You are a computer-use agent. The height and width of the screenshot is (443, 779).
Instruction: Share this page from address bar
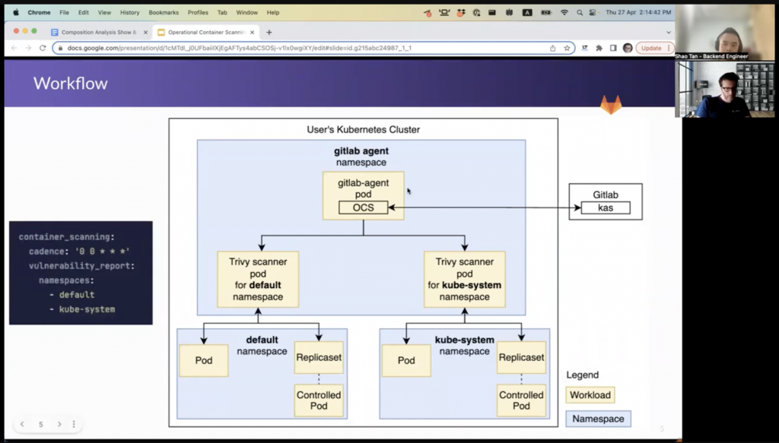pyautogui.click(x=552, y=48)
